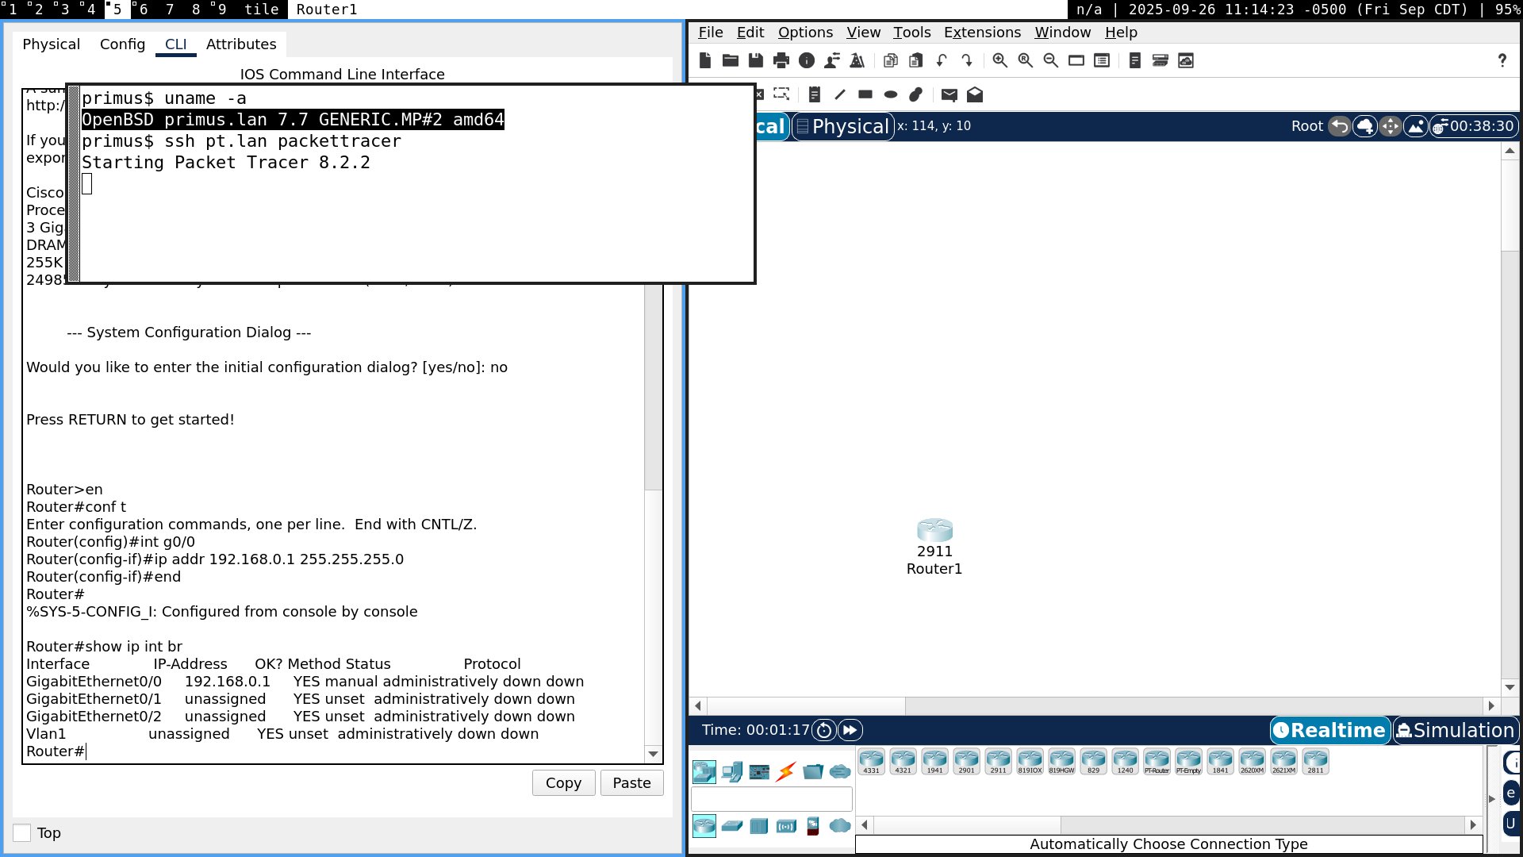Click the Undo toolbar icon
This screenshot has width=1523, height=857.
(942, 60)
